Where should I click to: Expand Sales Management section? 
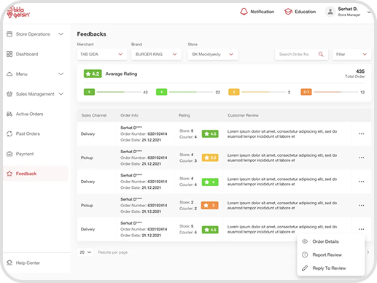[x=61, y=94]
